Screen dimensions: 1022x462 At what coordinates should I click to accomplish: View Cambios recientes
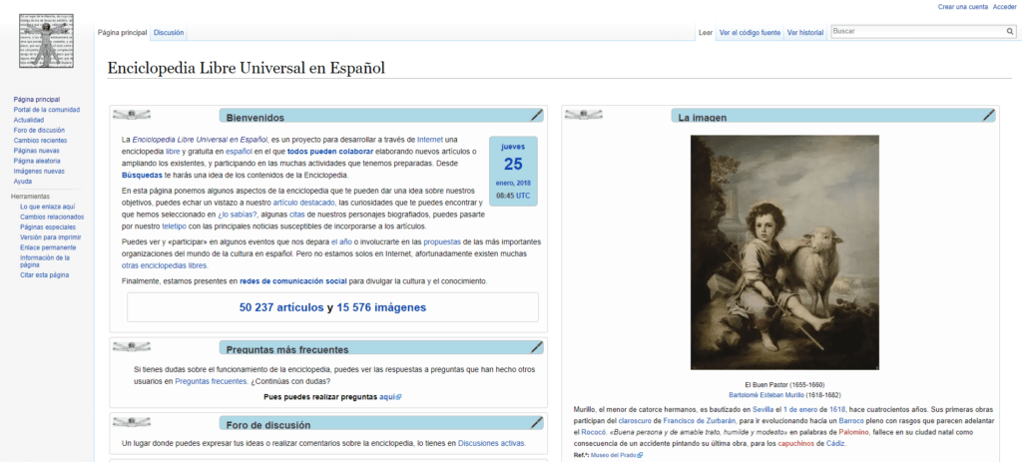40,141
